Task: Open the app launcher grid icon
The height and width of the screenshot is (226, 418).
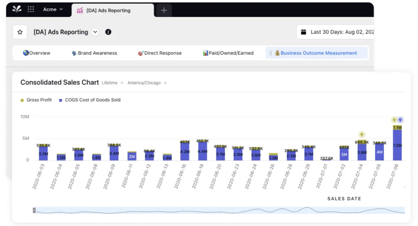Action: [x=31, y=9]
